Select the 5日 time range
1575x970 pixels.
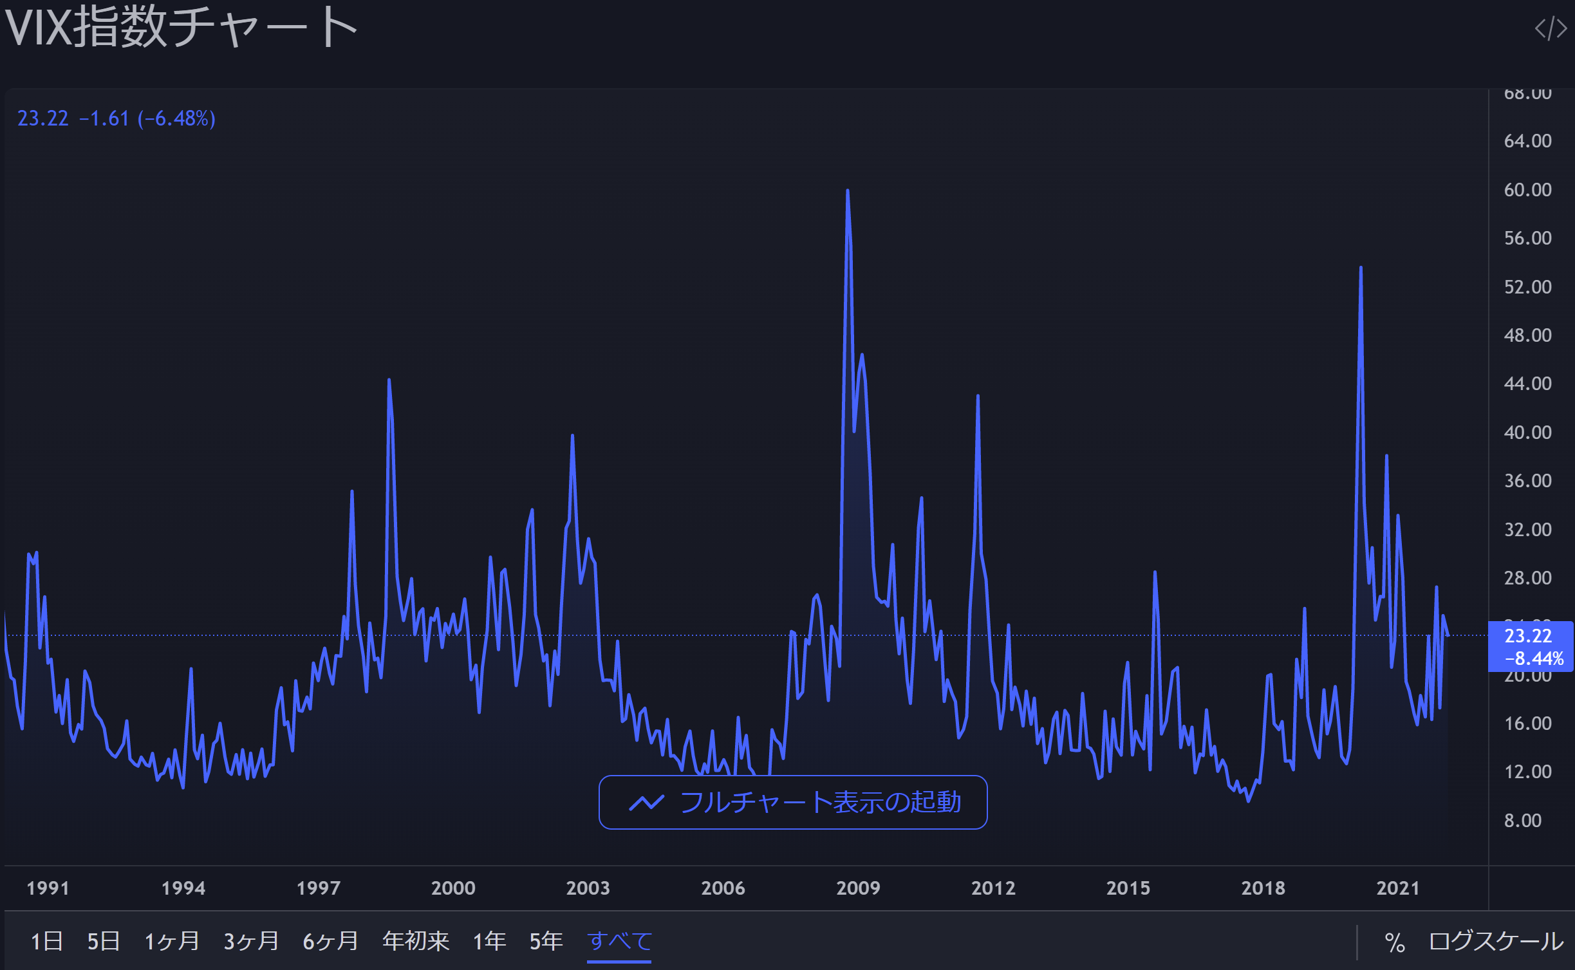pos(104,941)
